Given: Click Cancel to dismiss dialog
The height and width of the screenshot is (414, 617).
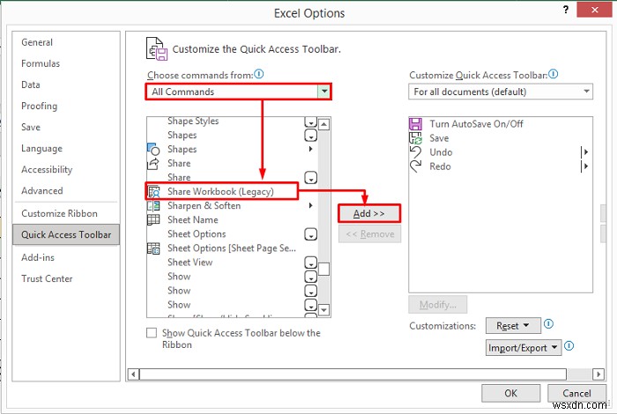Looking at the screenshot, I should point(576,393).
